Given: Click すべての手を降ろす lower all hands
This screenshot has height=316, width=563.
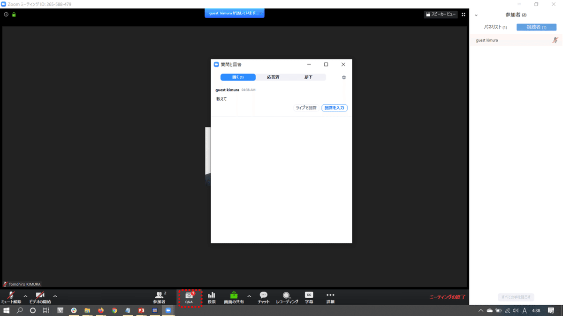Looking at the screenshot, I should click(x=516, y=297).
